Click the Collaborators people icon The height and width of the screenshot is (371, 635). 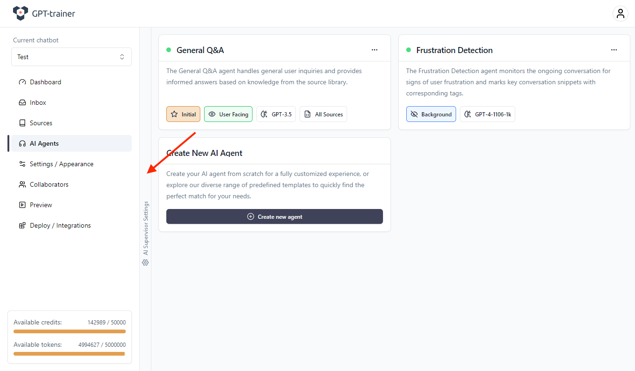tap(22, 184)
